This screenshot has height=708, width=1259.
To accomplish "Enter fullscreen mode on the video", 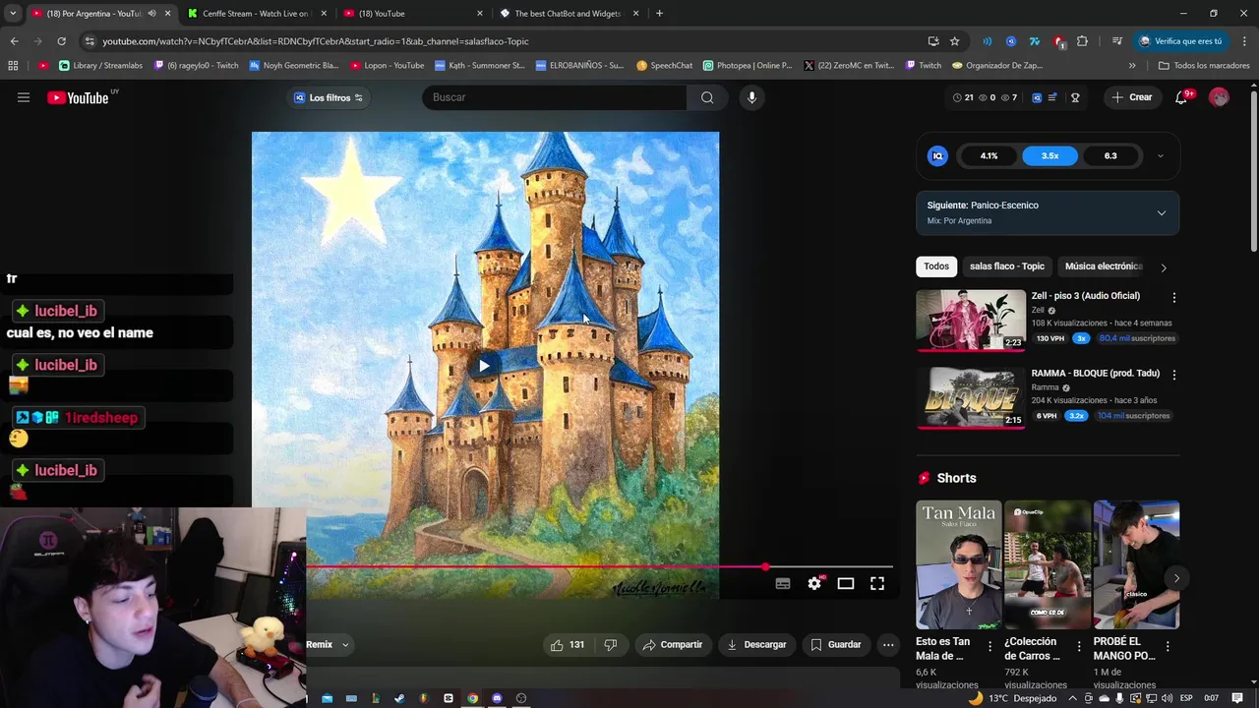I will [x=877, y=584].
